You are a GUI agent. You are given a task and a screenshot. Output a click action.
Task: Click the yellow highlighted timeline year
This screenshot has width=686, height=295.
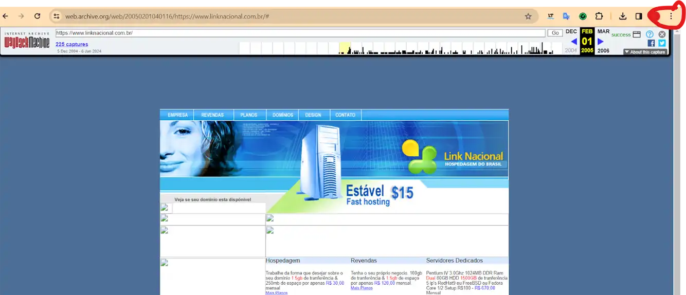coord(345,48)
